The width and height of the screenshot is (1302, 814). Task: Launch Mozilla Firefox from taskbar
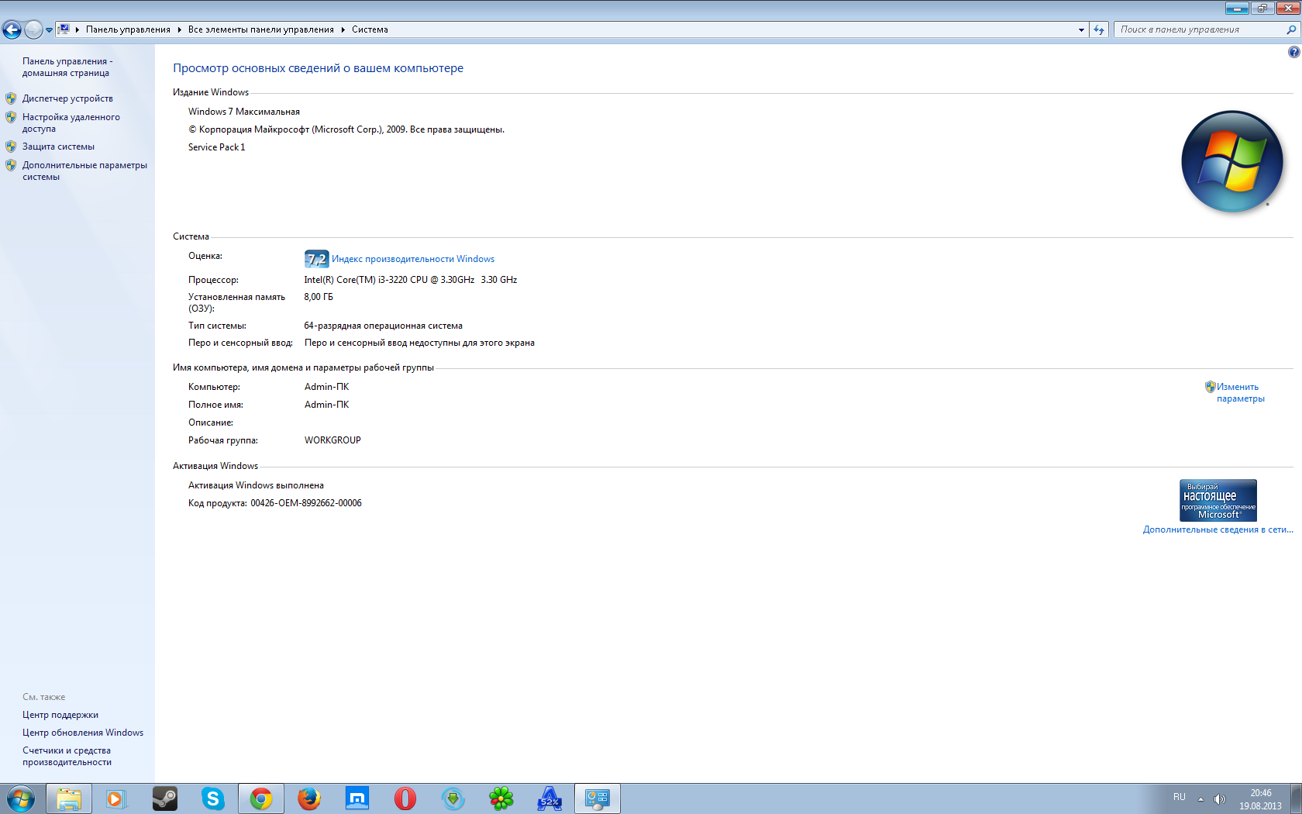(309, 798)
